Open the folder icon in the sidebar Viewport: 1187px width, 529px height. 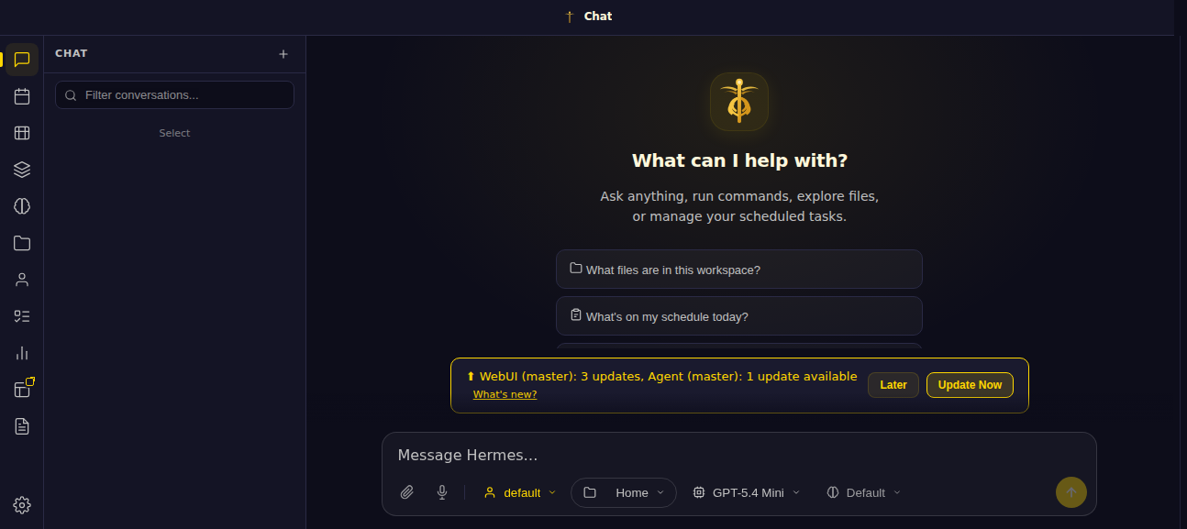(x=22, y=243)
